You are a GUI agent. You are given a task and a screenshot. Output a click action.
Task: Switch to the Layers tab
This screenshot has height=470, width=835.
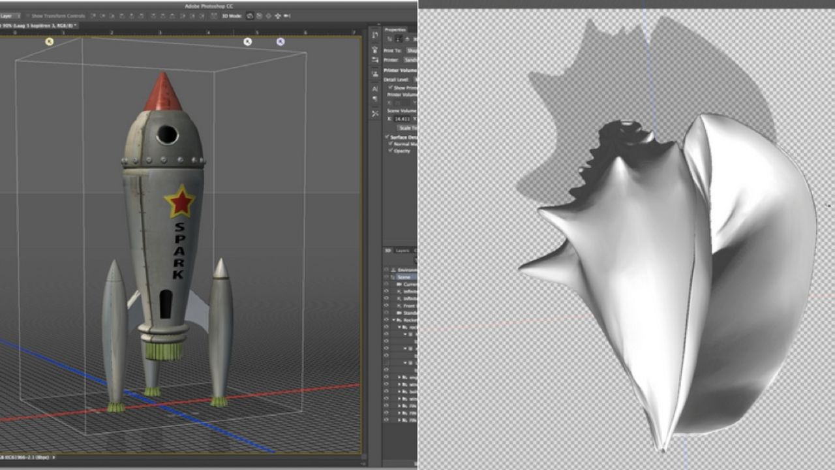click(x=402, y=250)
